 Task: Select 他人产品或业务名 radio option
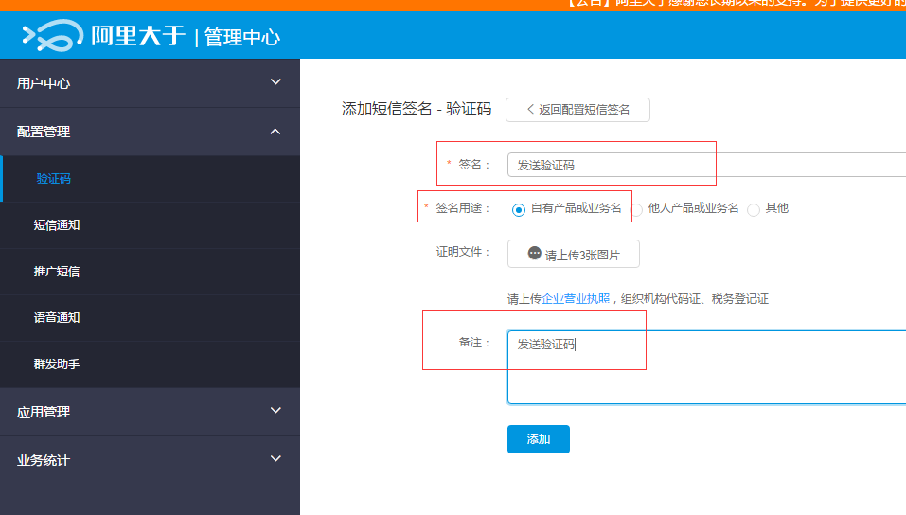[x=637, y=209]
